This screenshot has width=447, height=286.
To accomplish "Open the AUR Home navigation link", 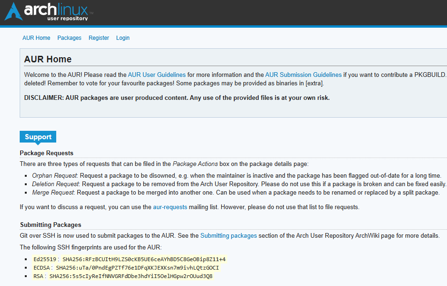I will (36, 38).
